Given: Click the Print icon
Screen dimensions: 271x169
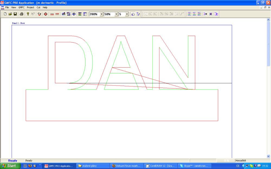Looking at the screenshot, I should coord(21,14).
